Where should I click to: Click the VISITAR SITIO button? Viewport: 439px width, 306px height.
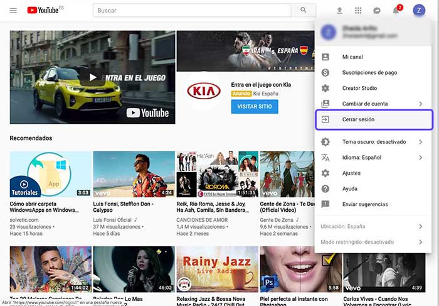[x=255, y=107]
